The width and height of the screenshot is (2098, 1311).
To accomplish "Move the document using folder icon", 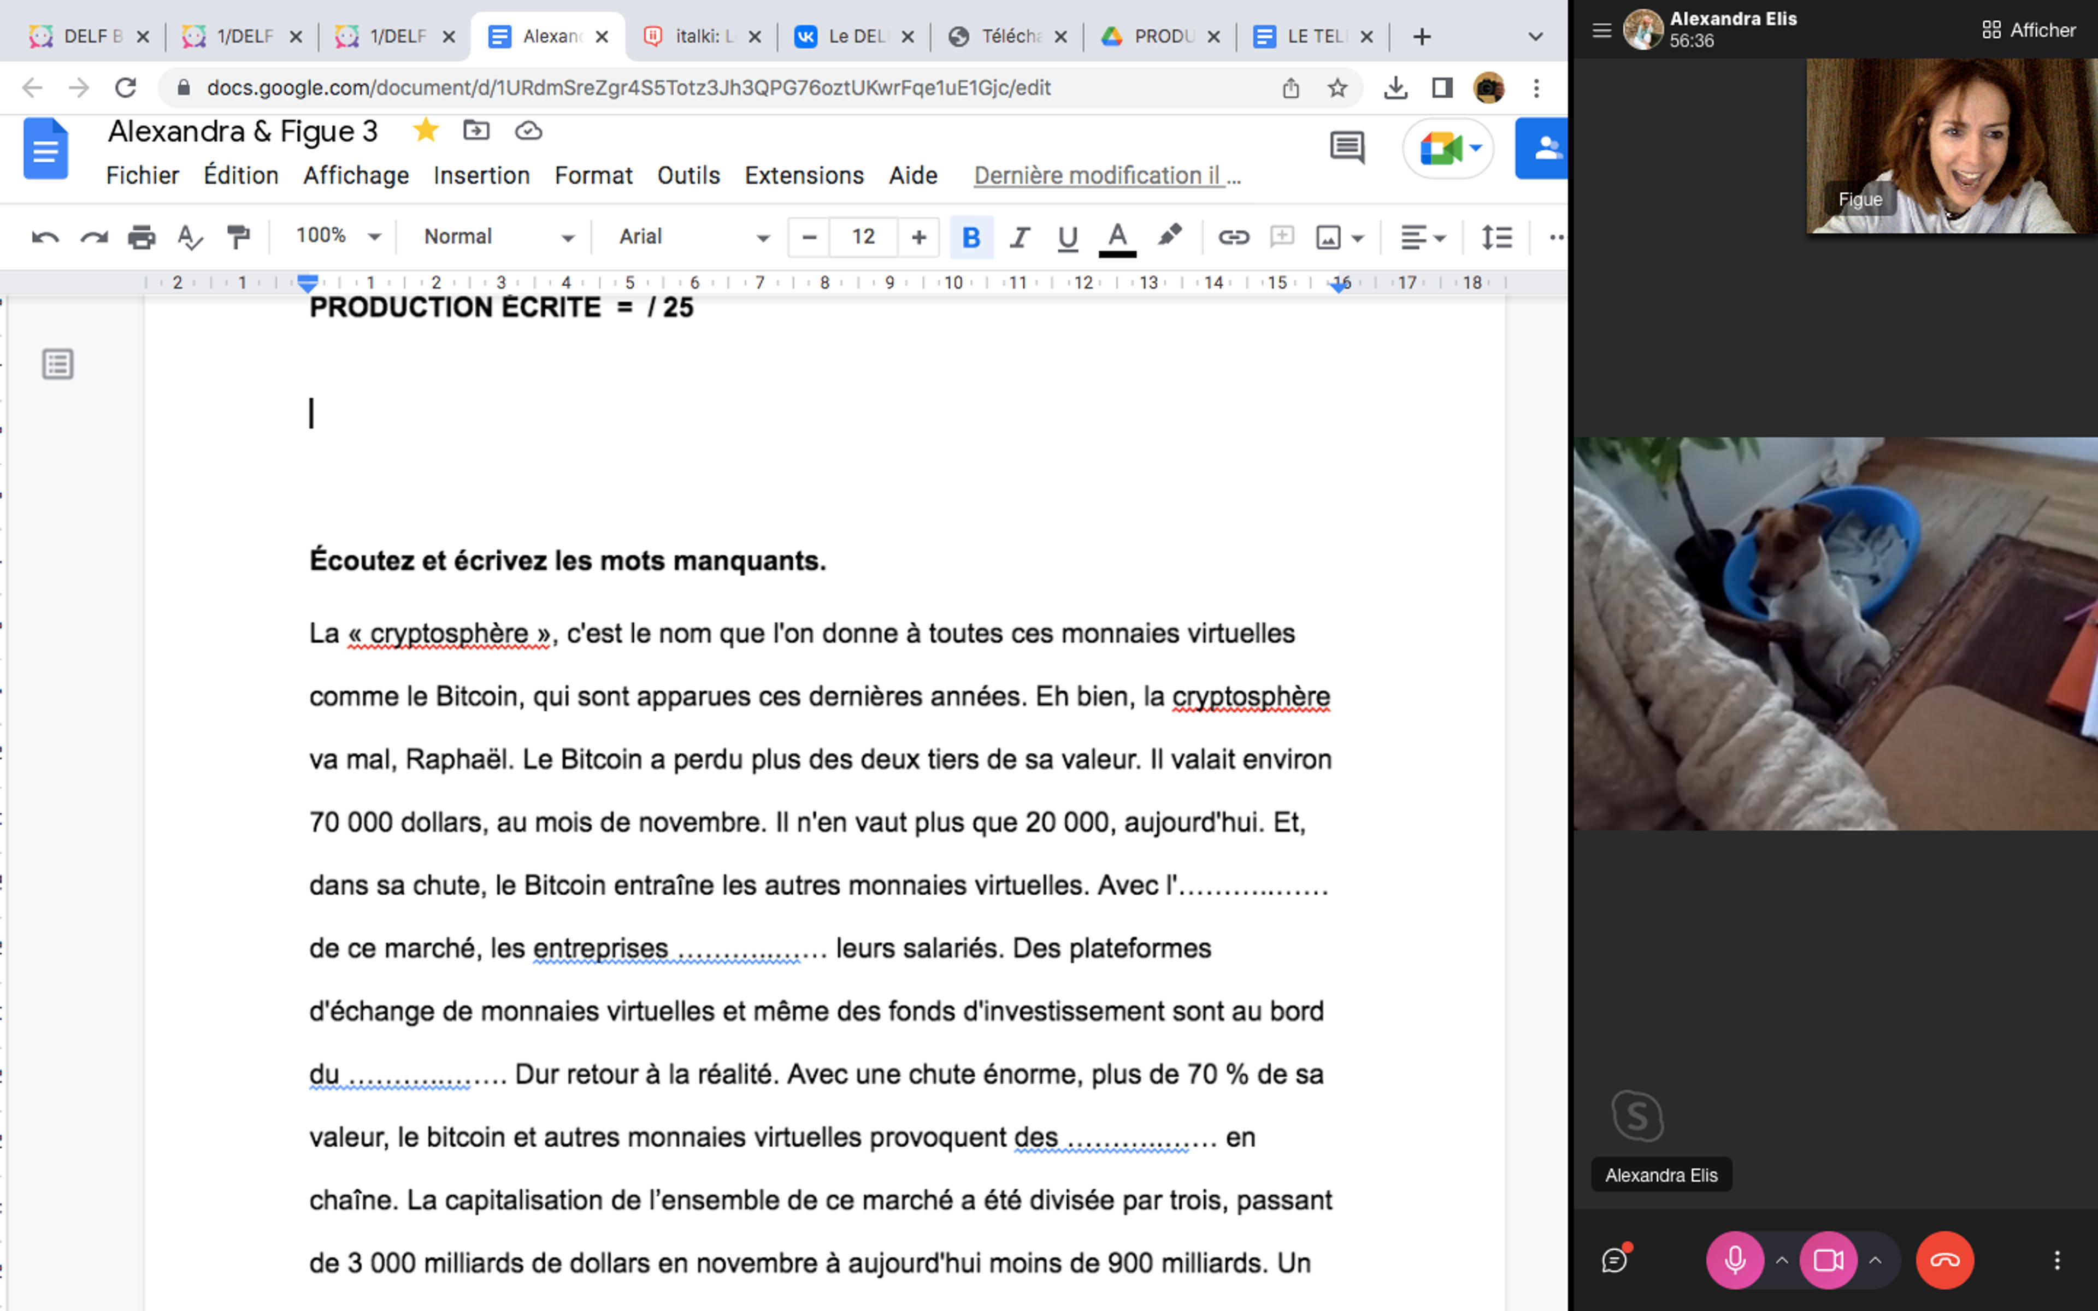I will pyautogui.click(x=476, y=130).
